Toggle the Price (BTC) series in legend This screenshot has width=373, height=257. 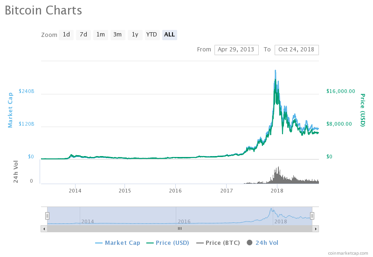tap(218, 243)
